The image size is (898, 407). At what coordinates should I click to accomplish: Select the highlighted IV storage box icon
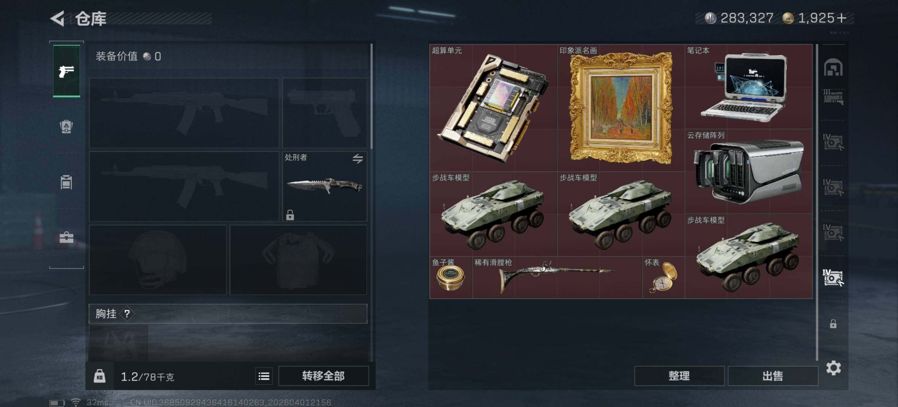pyautogui.click(x=833, y=278)
